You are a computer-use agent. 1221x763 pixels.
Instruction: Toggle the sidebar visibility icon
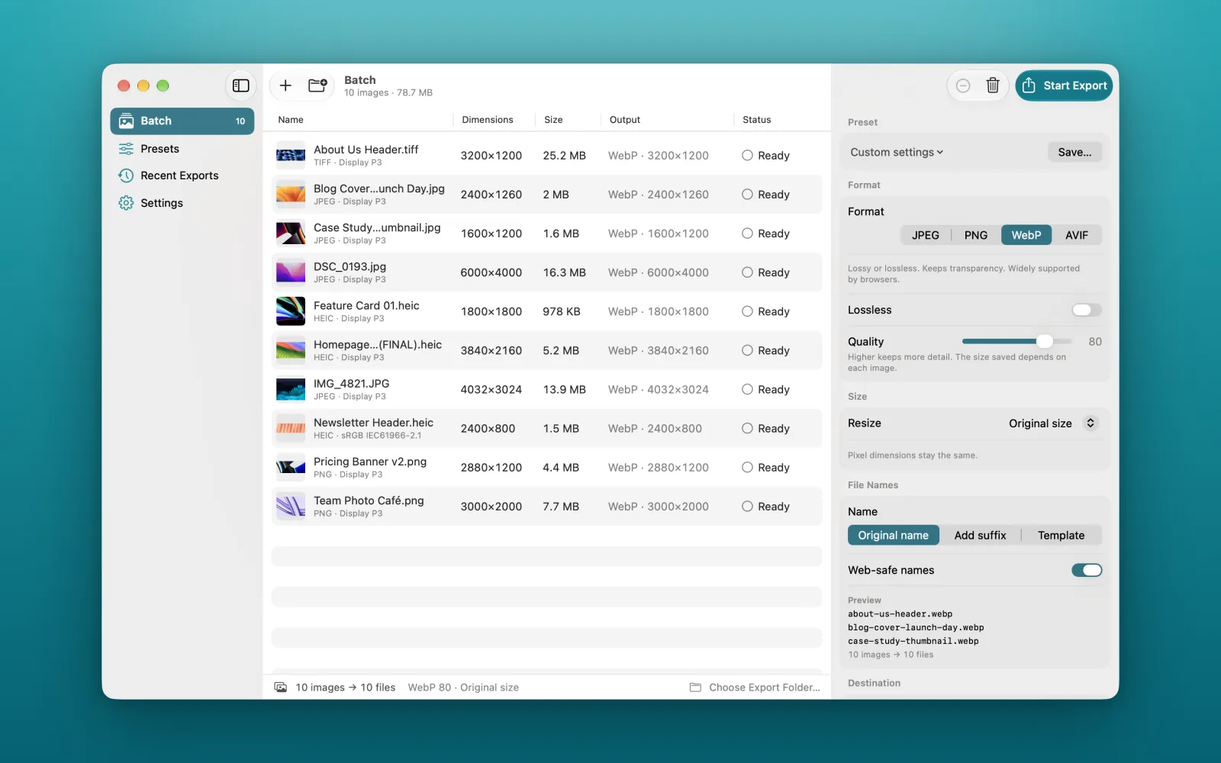point(240,85)
